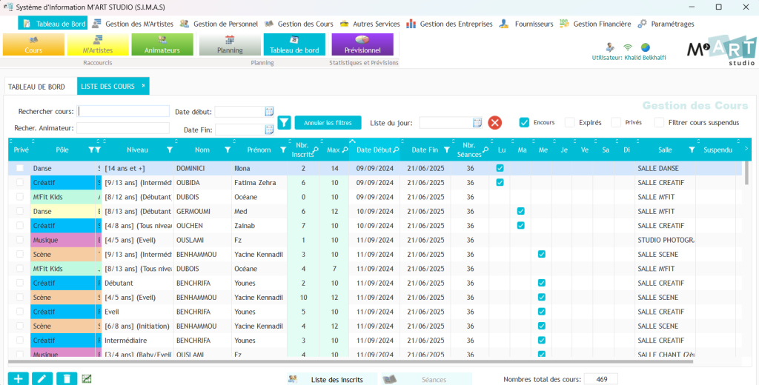Enable the Expirés filter checkbox
759x385 pixels.
point(570,122)
